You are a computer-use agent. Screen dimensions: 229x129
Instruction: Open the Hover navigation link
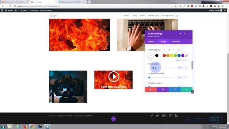click(142, 15)
